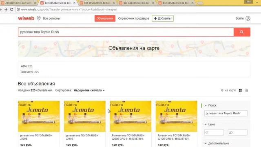
Task: Open thumbnail of J200E CRD-9 listing
Action: (x=130, y=116)
